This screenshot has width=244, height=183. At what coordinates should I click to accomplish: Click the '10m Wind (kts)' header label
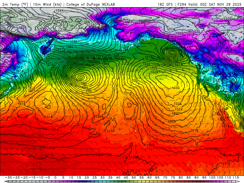47,4
